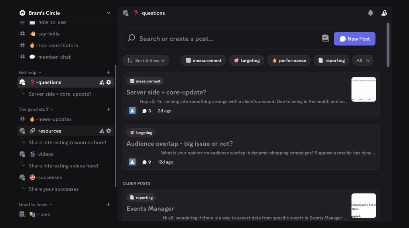Open Share interesting videos here! thread
The width and height of the screenshot is (409, 228).
click(x=63, y=166)
